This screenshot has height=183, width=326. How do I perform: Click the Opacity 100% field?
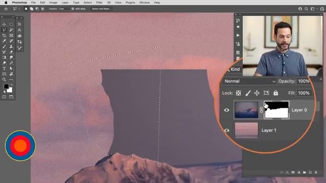click(304, 81)
